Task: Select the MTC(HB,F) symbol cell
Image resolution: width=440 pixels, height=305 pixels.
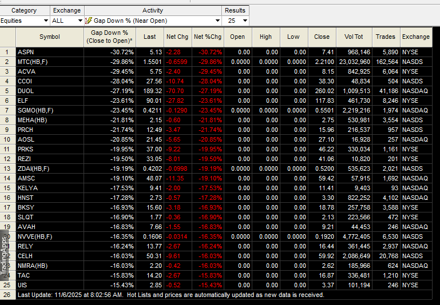Action: point(50,62)
